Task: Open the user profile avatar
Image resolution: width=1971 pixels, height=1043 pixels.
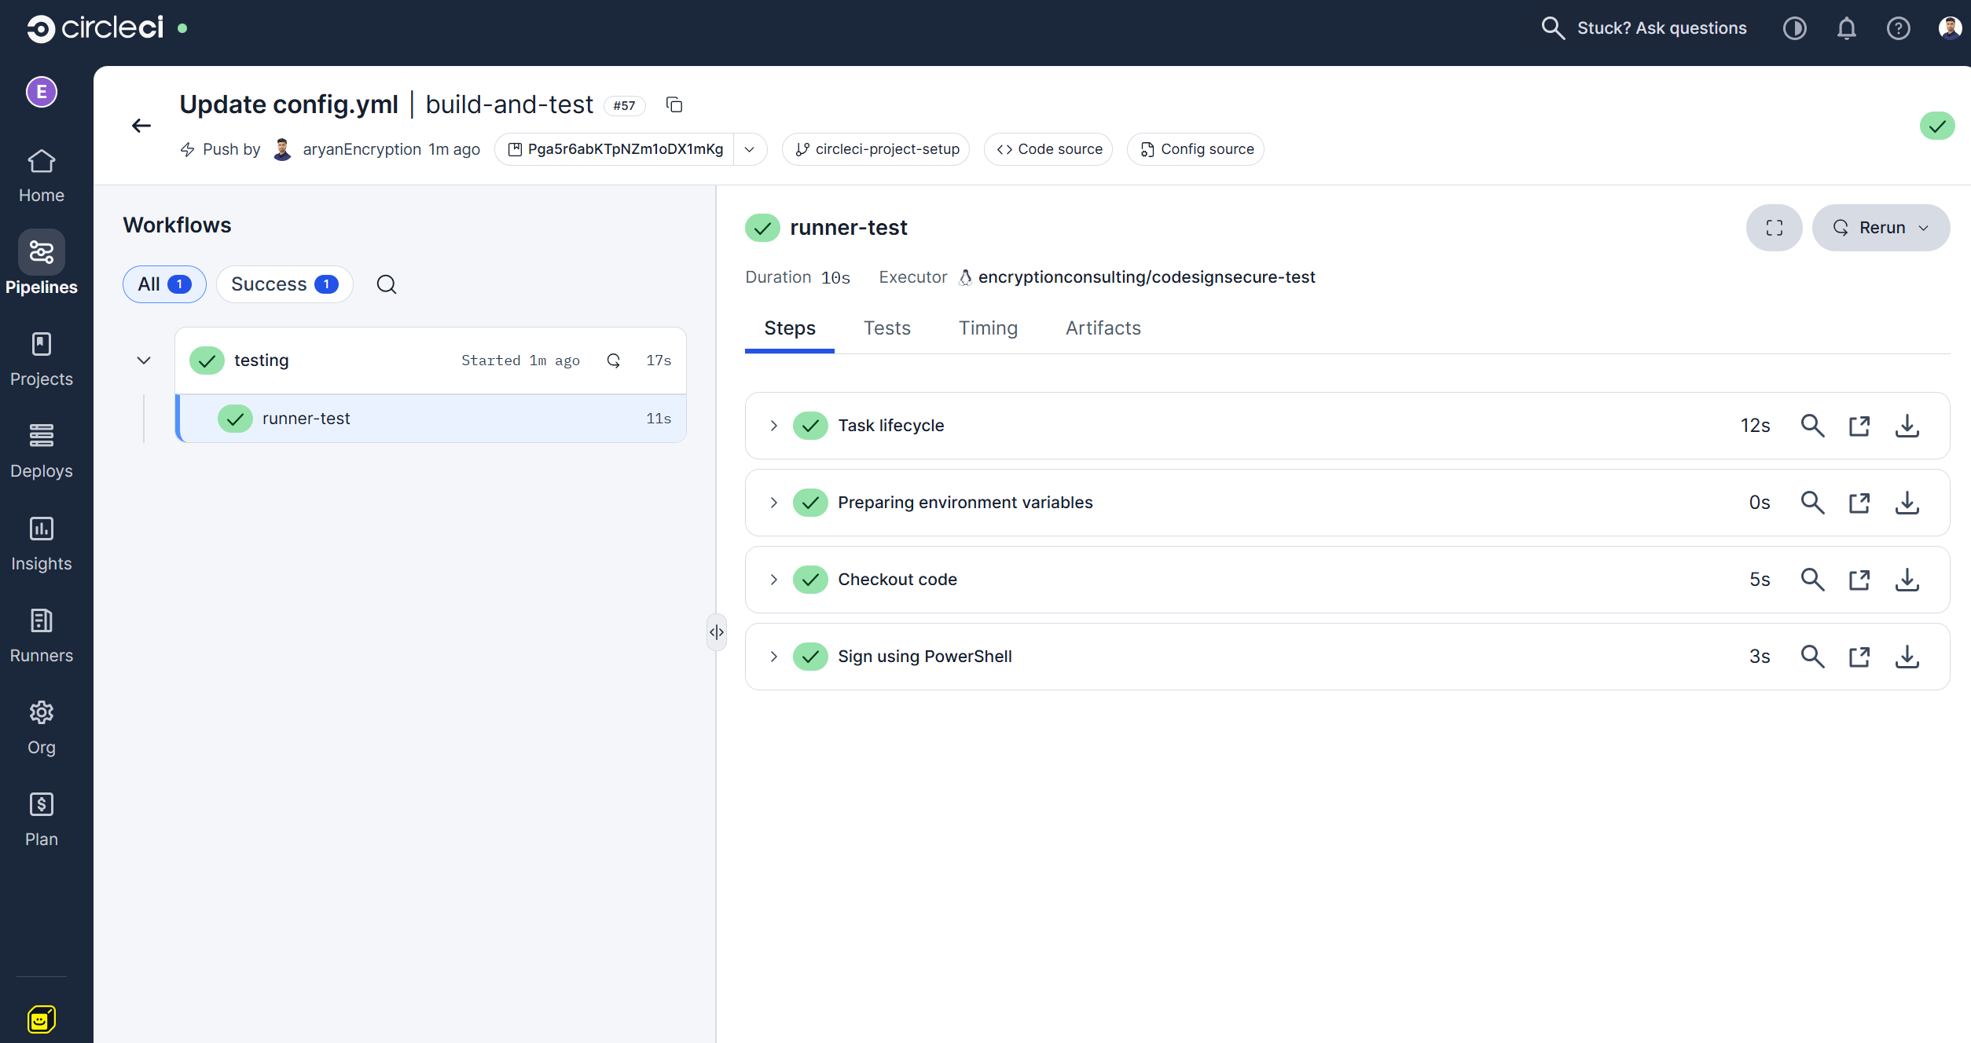Action: pos(1950,28)
